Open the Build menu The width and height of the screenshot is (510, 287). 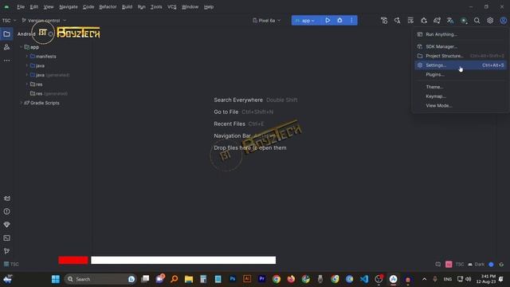pos(127,7)
